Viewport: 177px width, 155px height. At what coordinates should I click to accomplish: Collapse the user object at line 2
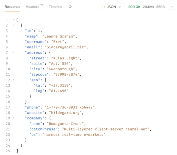point(14,25)
